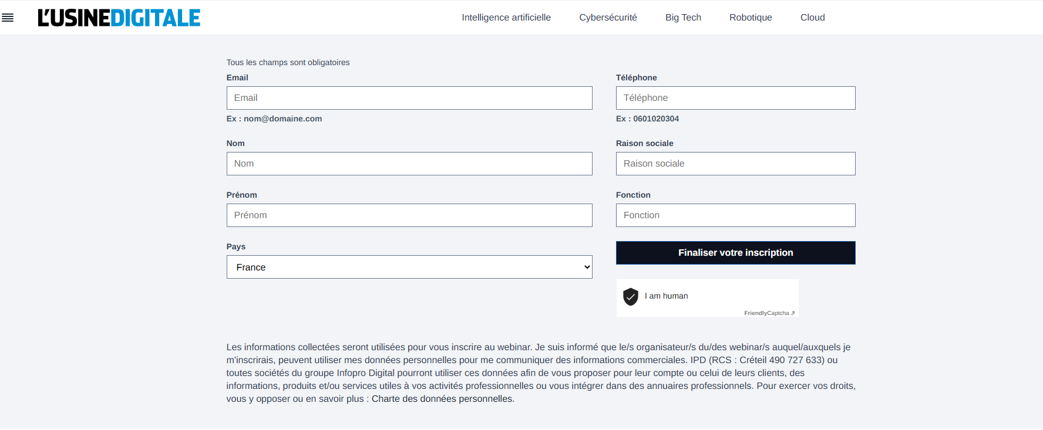Select the Nom text field

pos(409,164)
